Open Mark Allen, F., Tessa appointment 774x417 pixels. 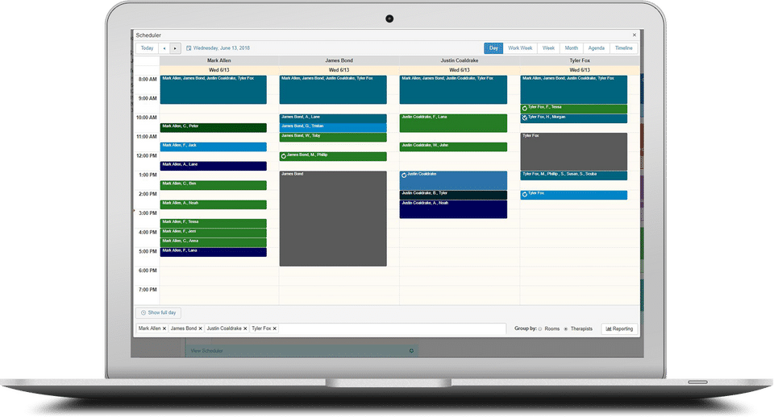click(x=213, y=223)
